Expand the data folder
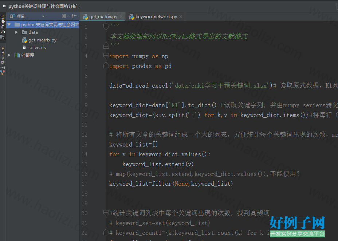This screenshot has height=241, width=338. pos(16,32)
